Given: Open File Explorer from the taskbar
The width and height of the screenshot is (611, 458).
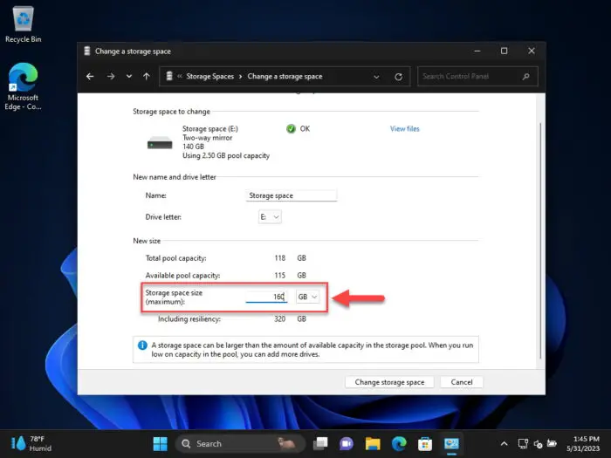Looking at the screenshot, I should (373, 443).
